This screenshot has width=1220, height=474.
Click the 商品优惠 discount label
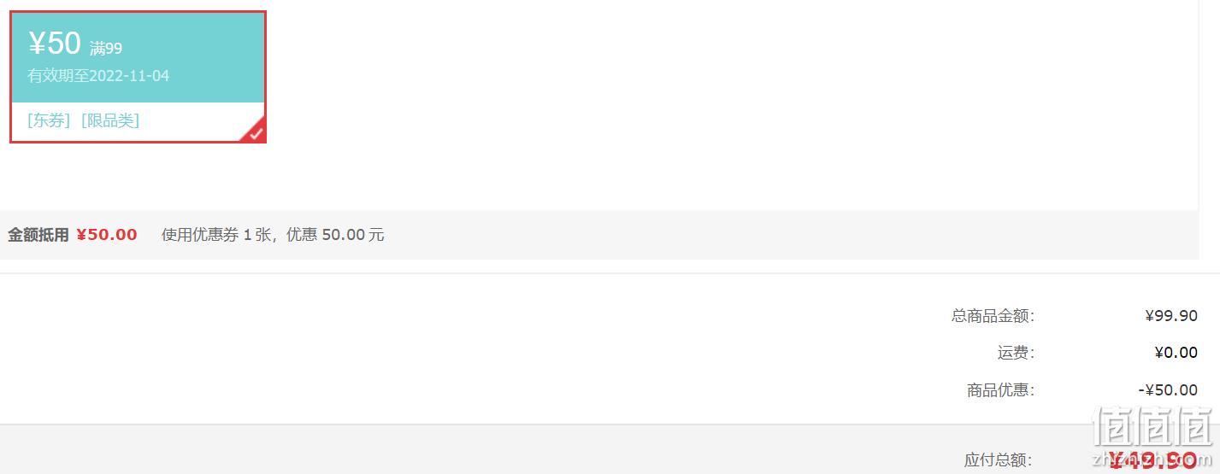coord(1001,390)
